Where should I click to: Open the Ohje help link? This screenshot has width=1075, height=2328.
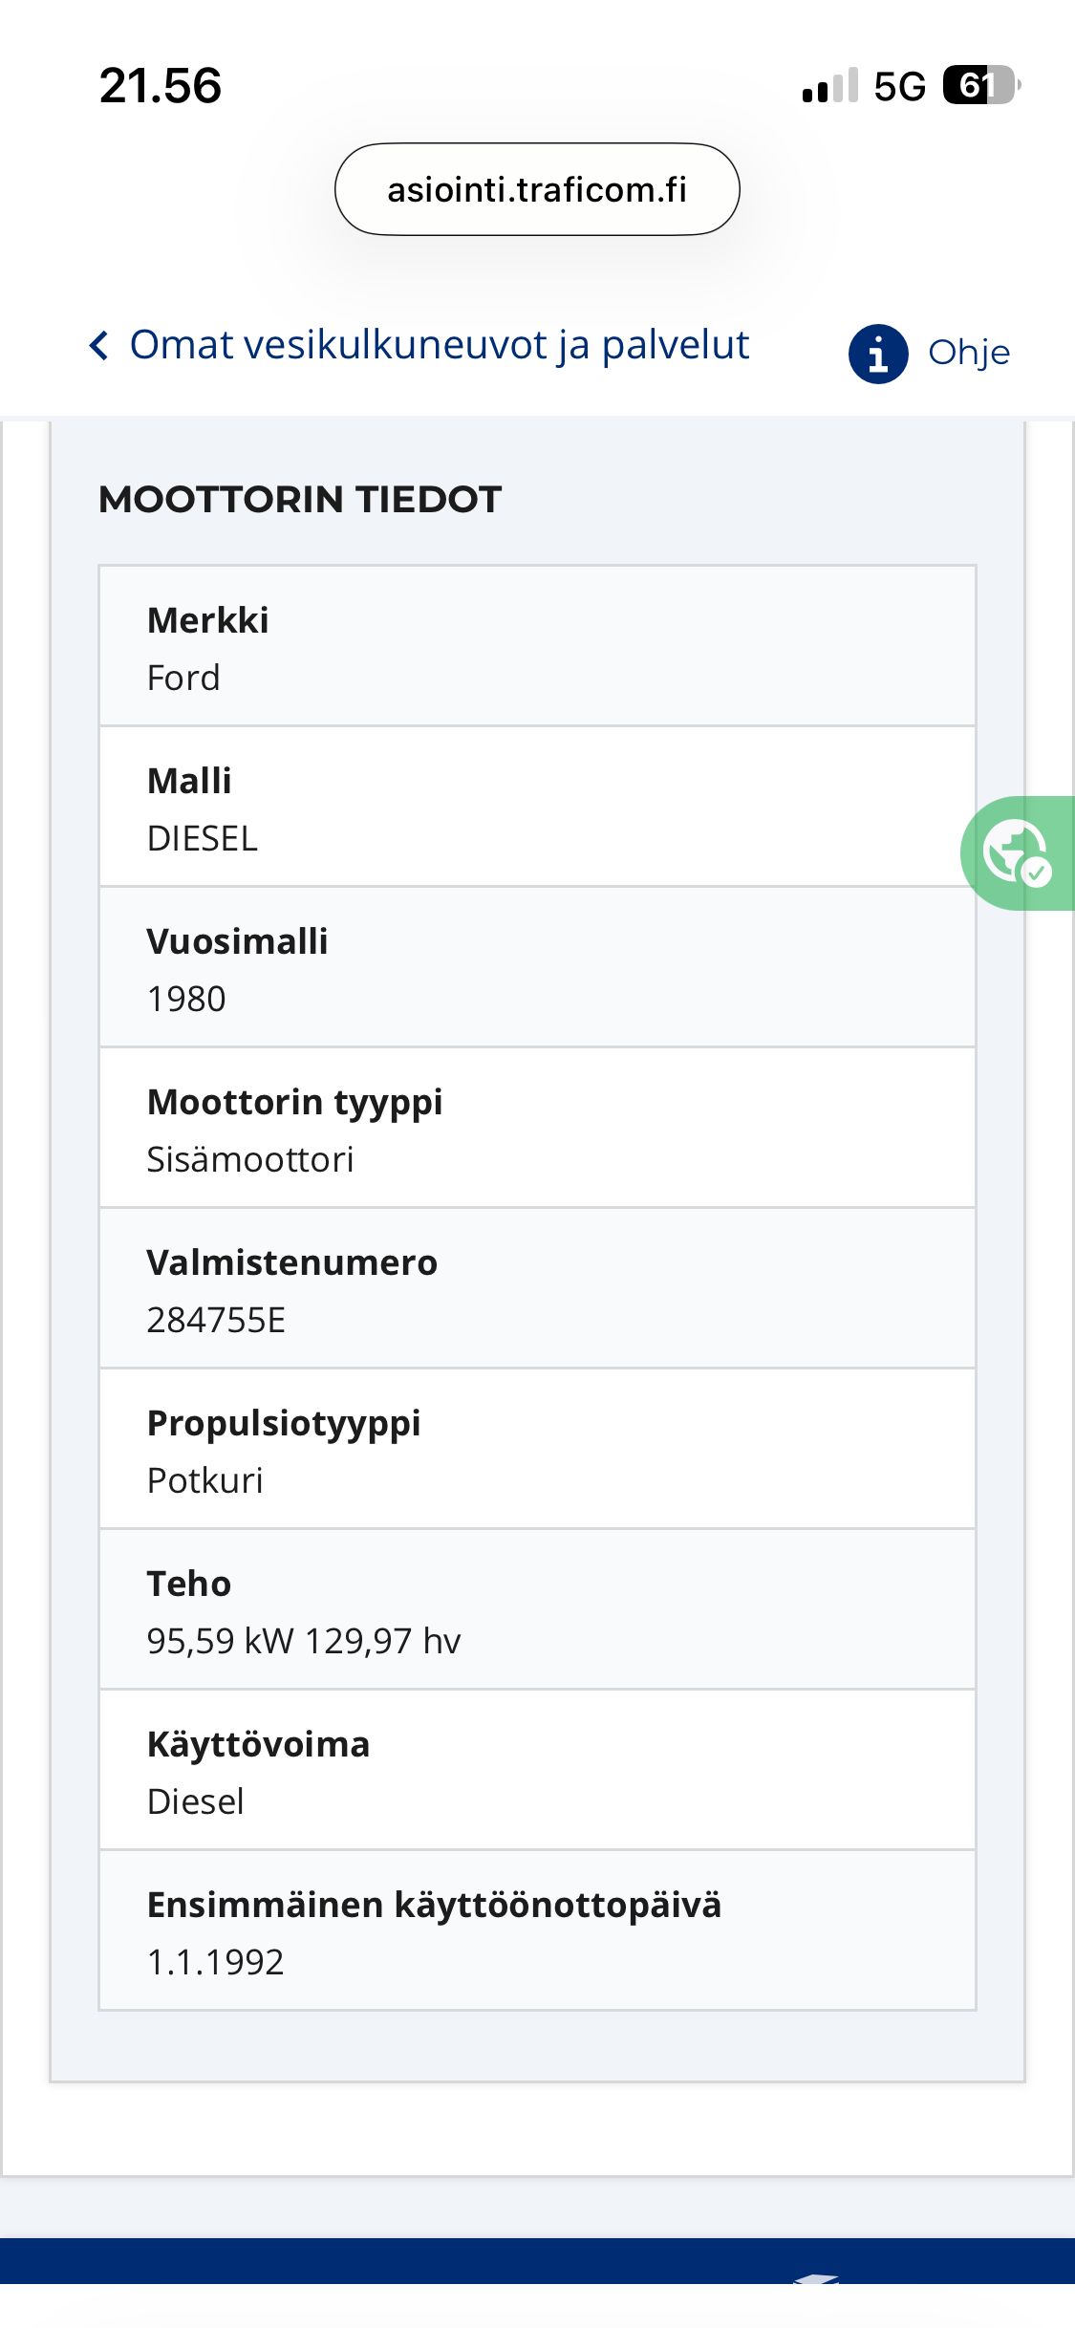(969, 353)
